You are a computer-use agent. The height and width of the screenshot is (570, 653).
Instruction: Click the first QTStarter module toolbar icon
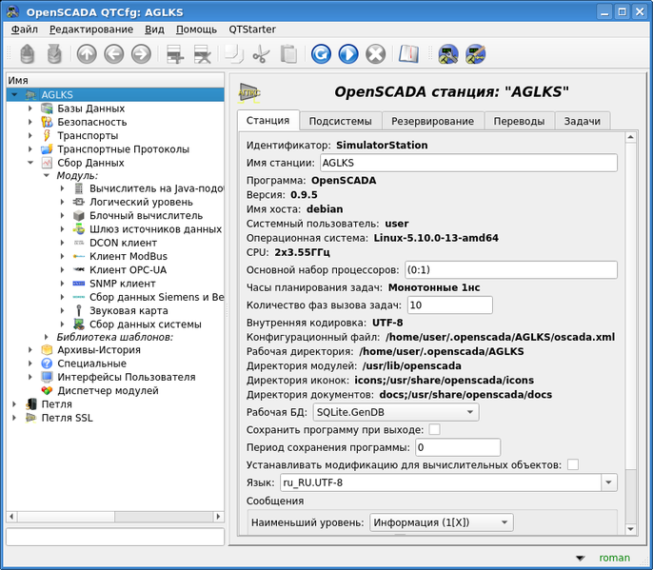448,54
